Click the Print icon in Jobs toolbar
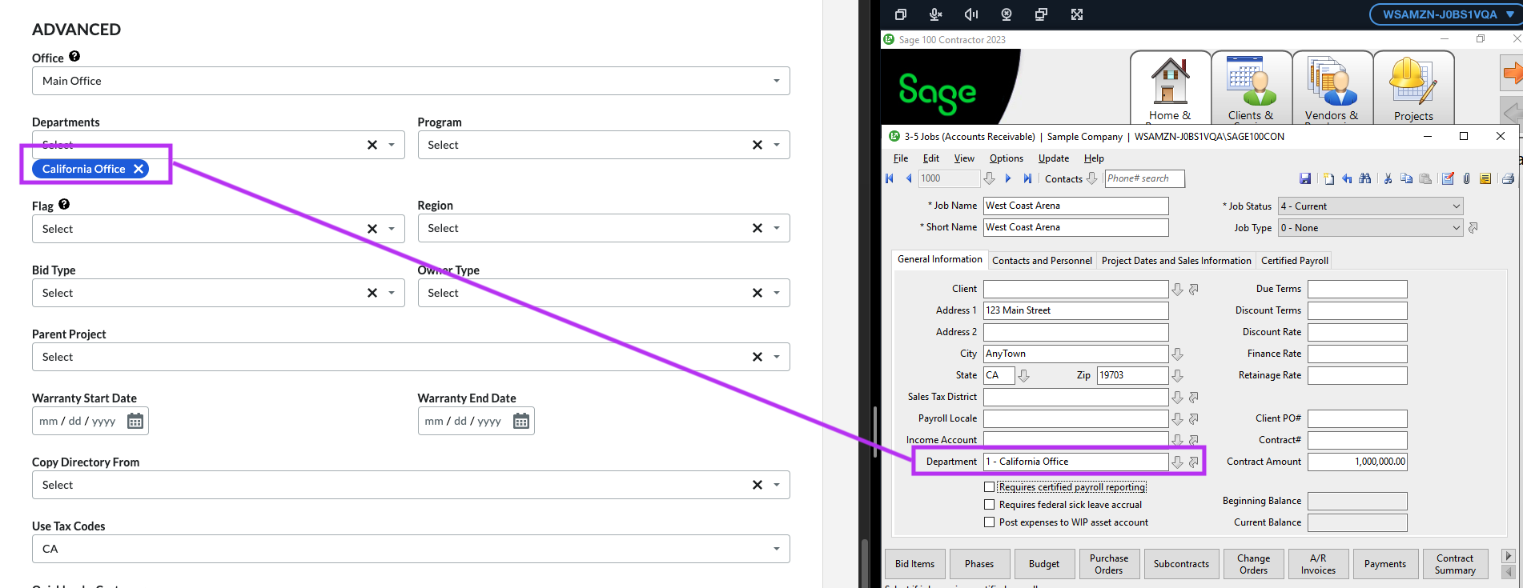This screenshot has width=1523, height=588. pos(1508,178)
